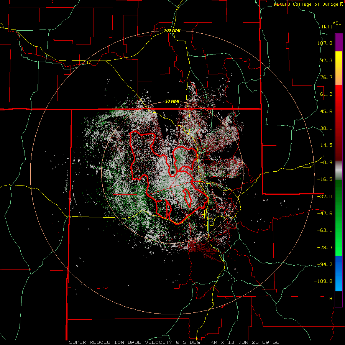
Task: Click the KMTX station identifier in caption
Action: [x=218, y=342]
